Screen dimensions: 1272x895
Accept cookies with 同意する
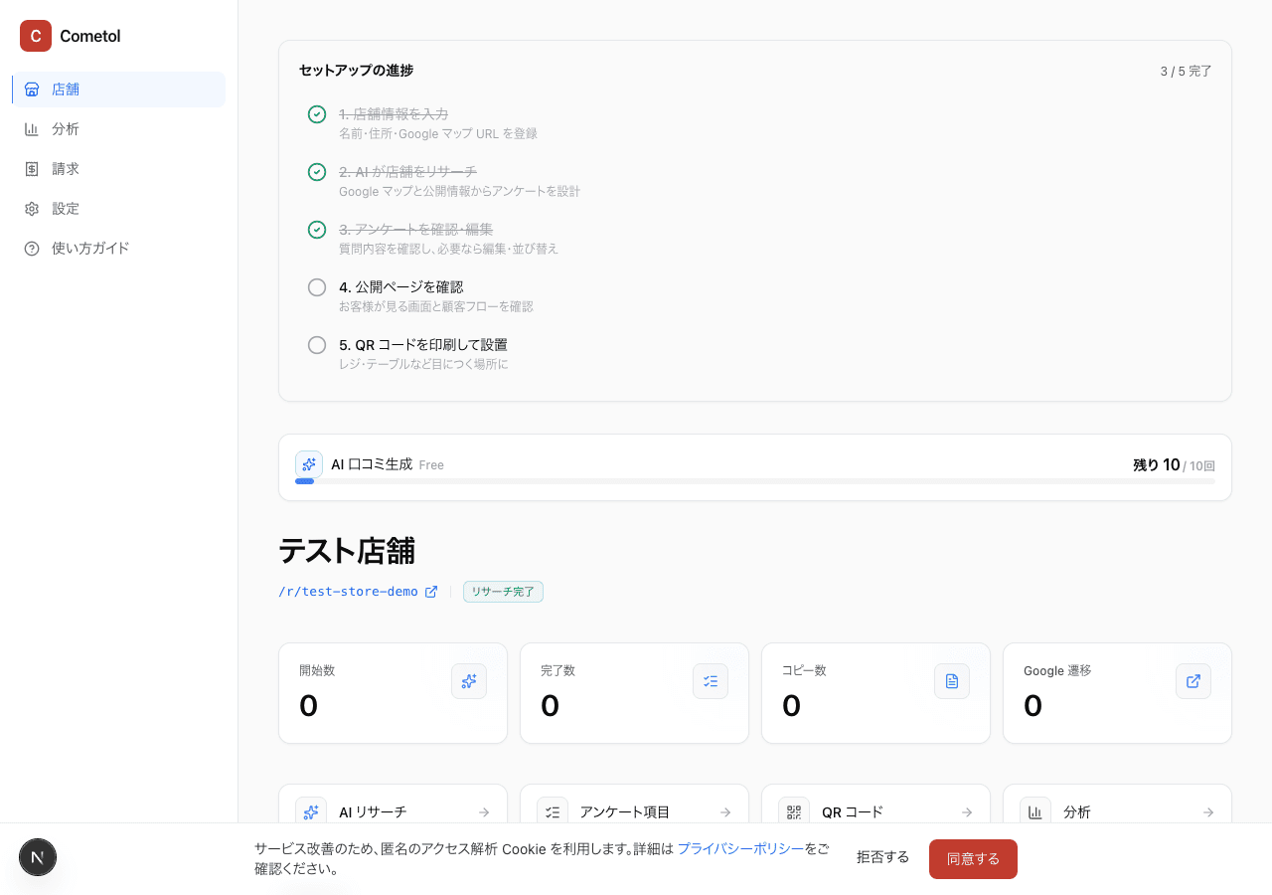[973, 859]
